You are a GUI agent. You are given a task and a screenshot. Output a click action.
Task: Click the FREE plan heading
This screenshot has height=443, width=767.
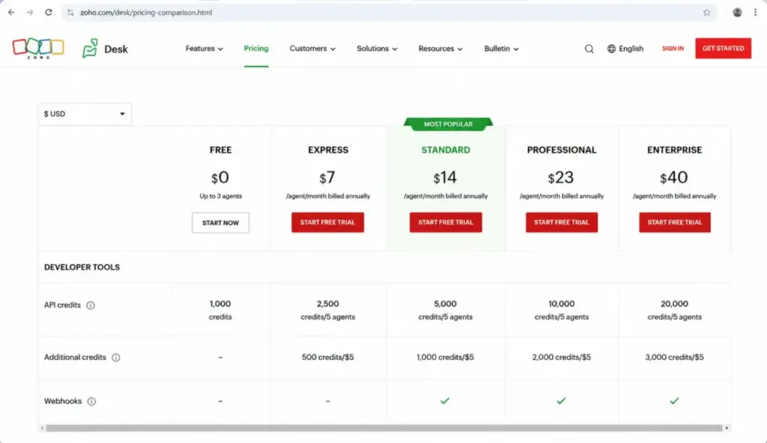[221, 150]
